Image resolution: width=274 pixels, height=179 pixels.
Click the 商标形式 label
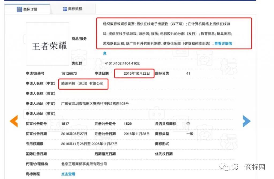tap(162, 144)
